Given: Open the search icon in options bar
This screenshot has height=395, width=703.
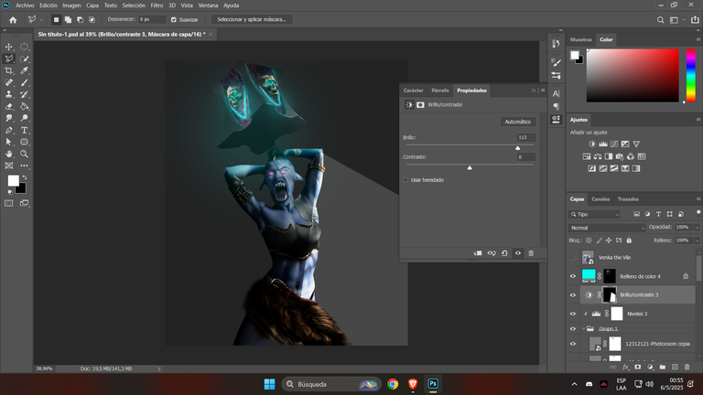Looking at the screenshot, I should tap(660, 20).
